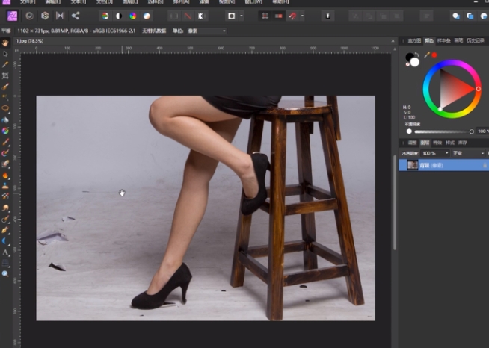The width and height of the screenshot is (489, 348).
Task: Open the Quick Mask dropdown arrow
Action: click(242, 16)
